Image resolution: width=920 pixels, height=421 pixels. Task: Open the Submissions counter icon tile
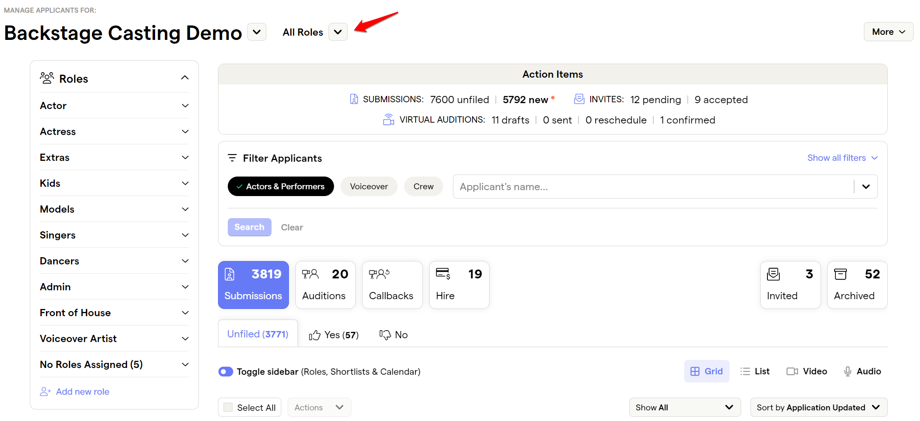[x=229, y=275]
